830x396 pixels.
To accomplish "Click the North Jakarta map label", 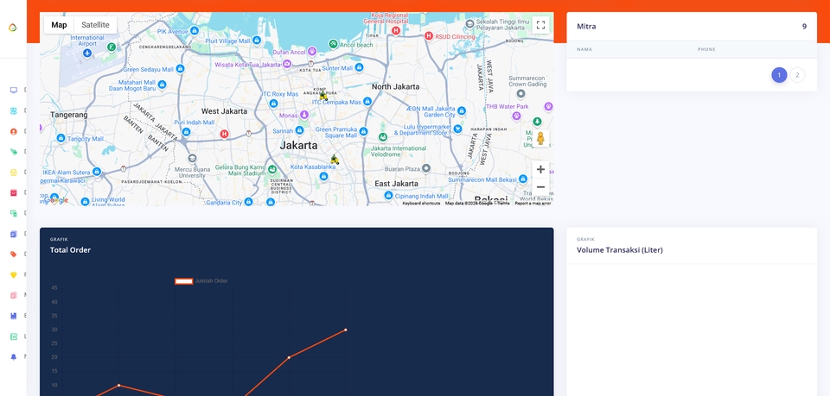I will click(x=395, y=86).
